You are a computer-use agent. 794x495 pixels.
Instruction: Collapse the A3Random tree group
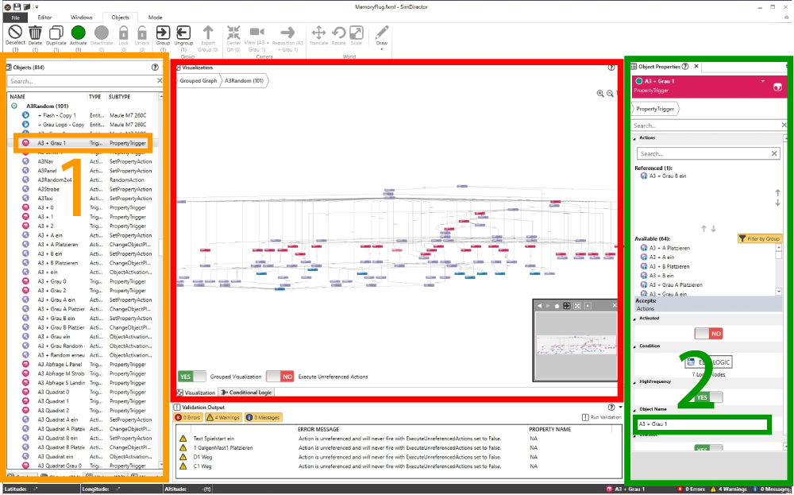tap(14, 106)
